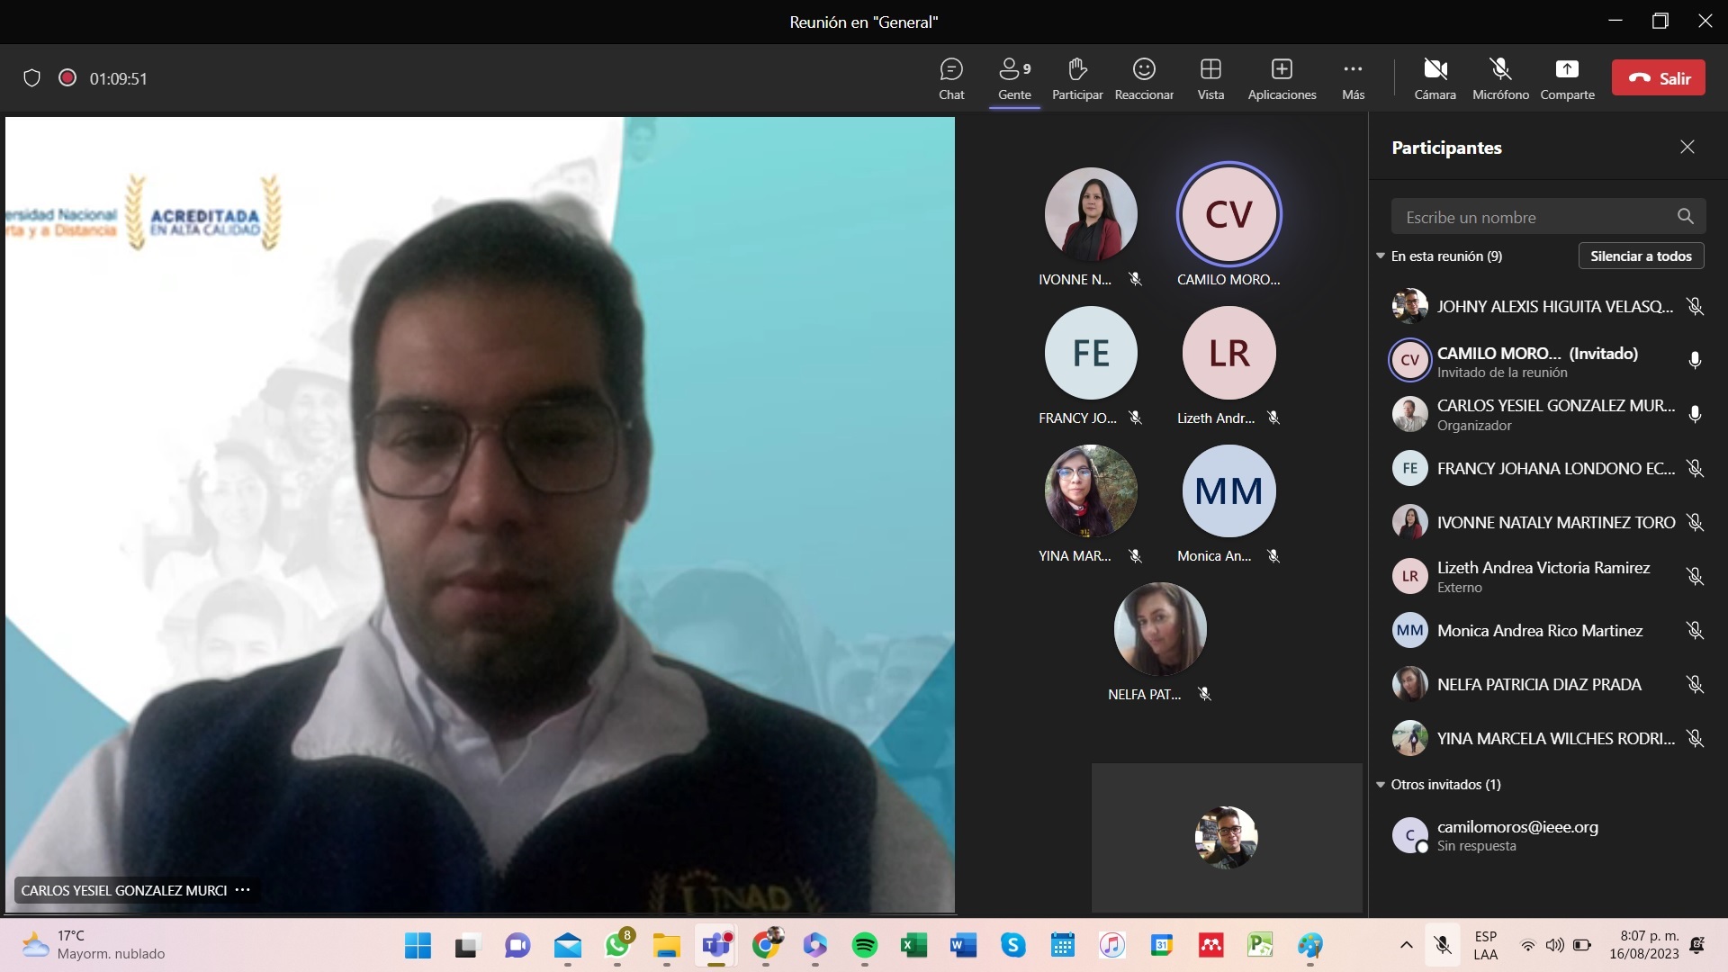1728x972 pixels.
Task: Click the Silenciar a todos button
Action: point(1641,256)
